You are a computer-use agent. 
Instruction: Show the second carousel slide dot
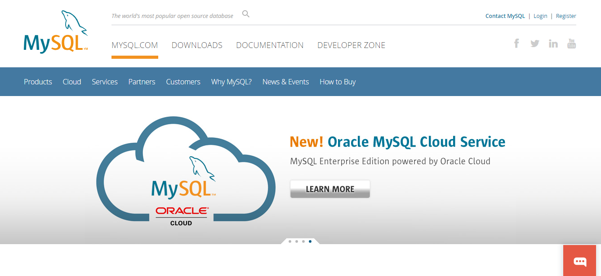(x=297, y=241)
